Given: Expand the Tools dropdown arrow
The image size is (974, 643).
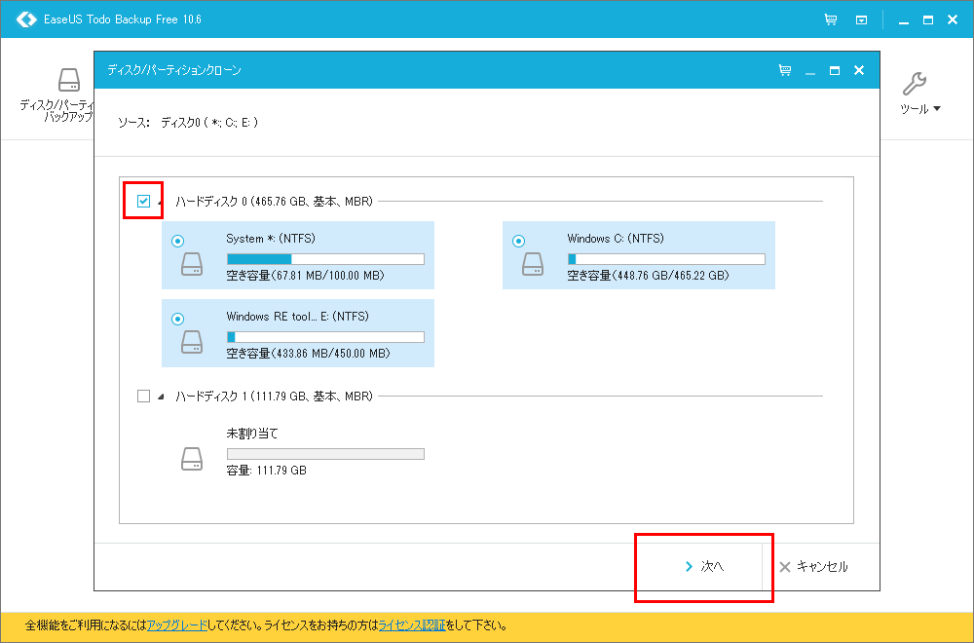Looking at the screenshot, I should 937,109.
